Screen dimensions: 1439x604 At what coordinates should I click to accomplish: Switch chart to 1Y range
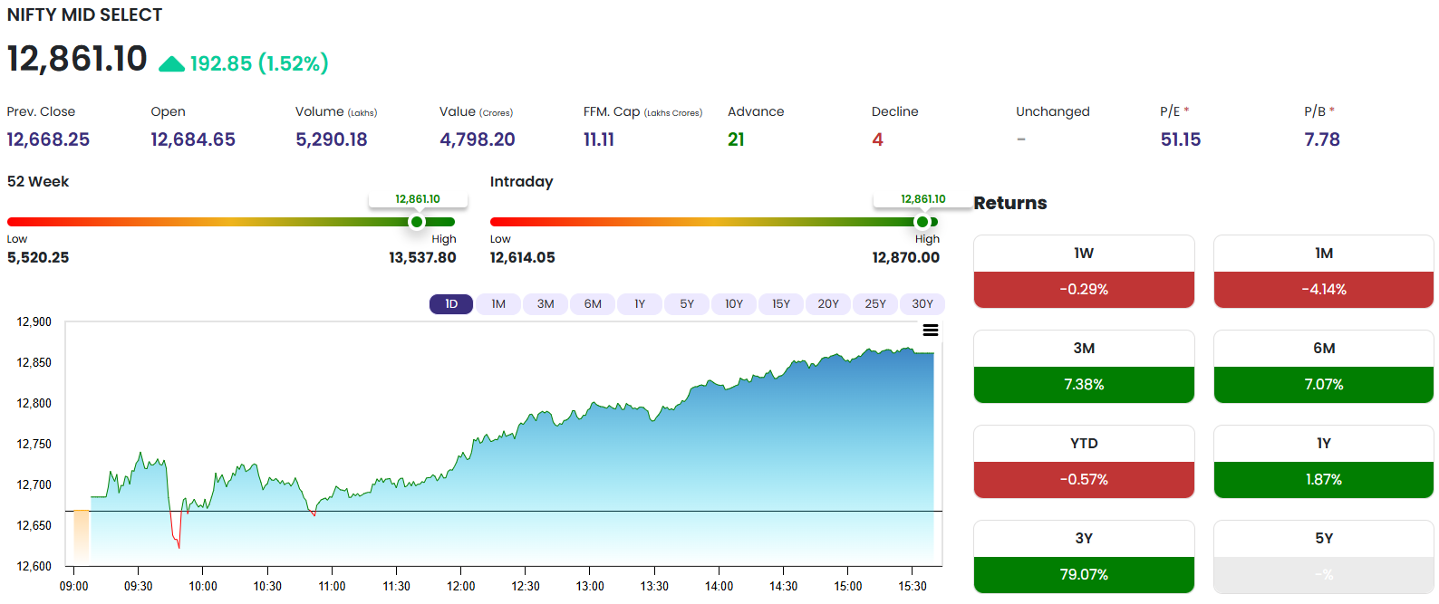640,304
